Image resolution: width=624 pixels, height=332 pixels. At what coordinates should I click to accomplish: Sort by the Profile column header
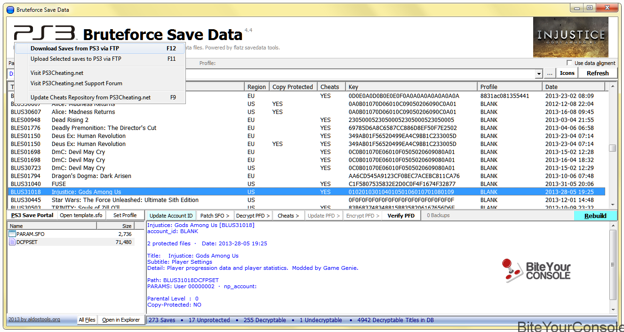tap(510, 87)
